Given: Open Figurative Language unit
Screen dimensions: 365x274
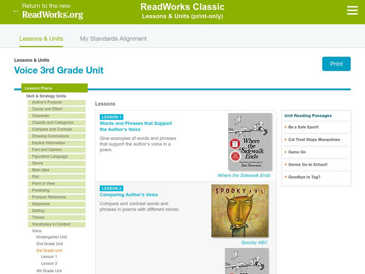Looking at the screenshot, I should coord(57,156).
